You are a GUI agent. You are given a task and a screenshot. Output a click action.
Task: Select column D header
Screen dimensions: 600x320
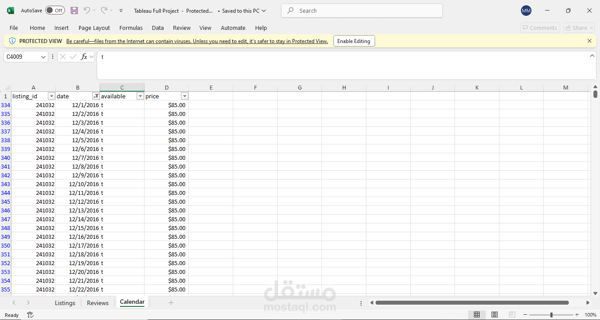coord(166,87)
